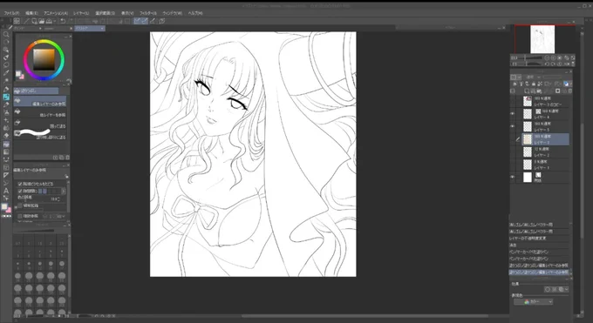Select the Lasso selection tool in the tool palette
The image size is (593, 323).
[x=6, y=65]
